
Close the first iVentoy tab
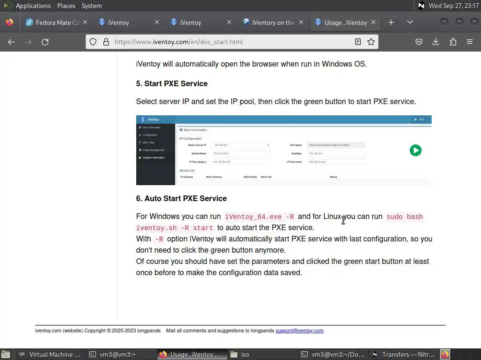click(x=157, y=22)
